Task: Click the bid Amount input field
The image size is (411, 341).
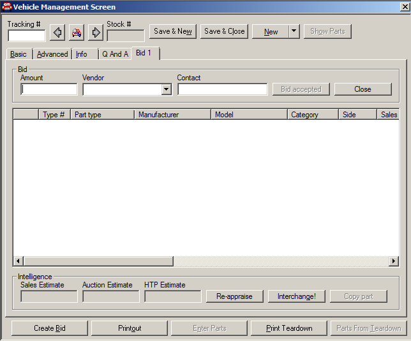Action: pyautogui.click(x=49, y=90)
